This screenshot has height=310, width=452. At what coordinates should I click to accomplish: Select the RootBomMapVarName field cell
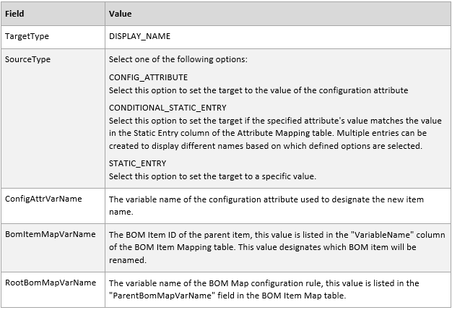[x=50, y=283]
